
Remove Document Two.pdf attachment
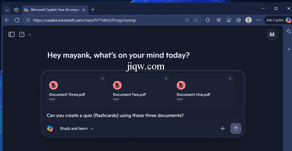click(166, 79)
